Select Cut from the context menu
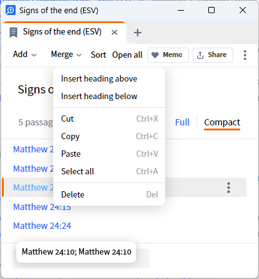The image size is (259, 279). (109, 118)
